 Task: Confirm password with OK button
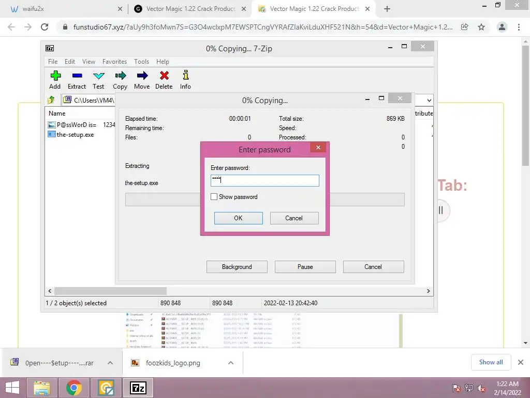[x=238, y=218]
